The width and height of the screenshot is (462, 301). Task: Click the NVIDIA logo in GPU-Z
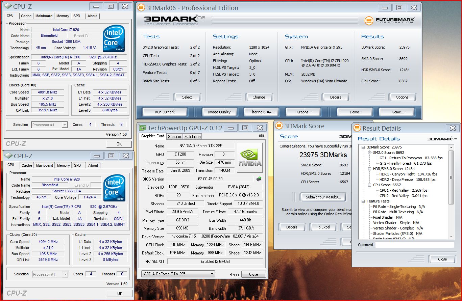coord(250,158)
